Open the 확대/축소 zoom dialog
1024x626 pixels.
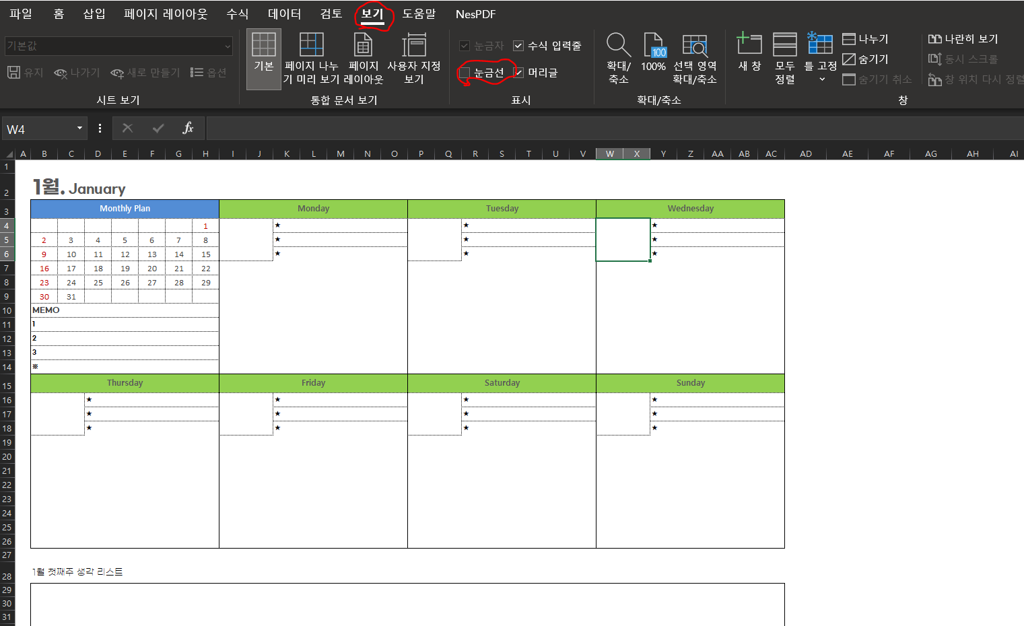click(619, 59)
